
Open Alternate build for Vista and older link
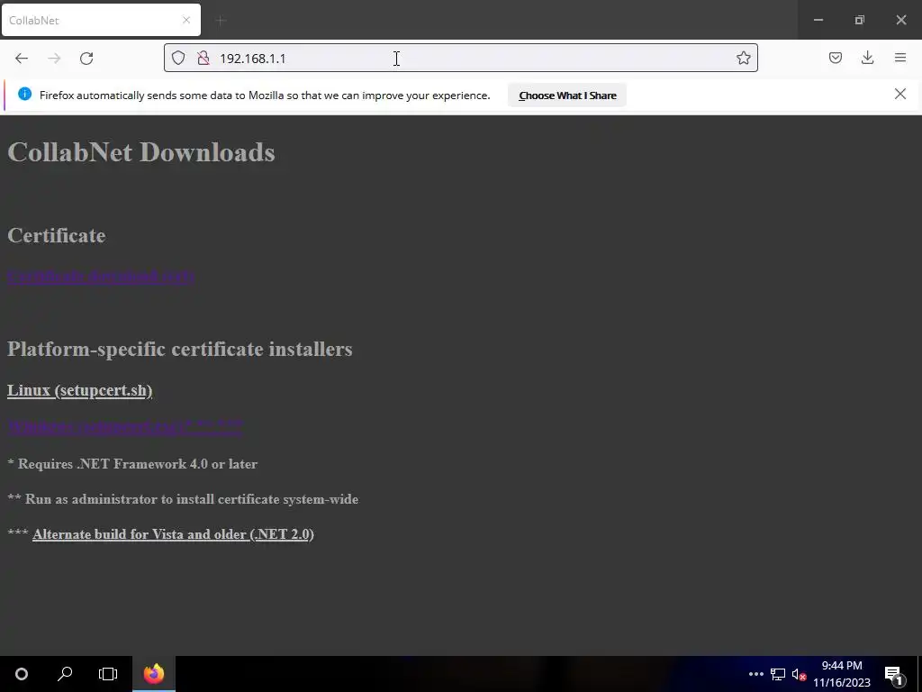tap(174, 534)
